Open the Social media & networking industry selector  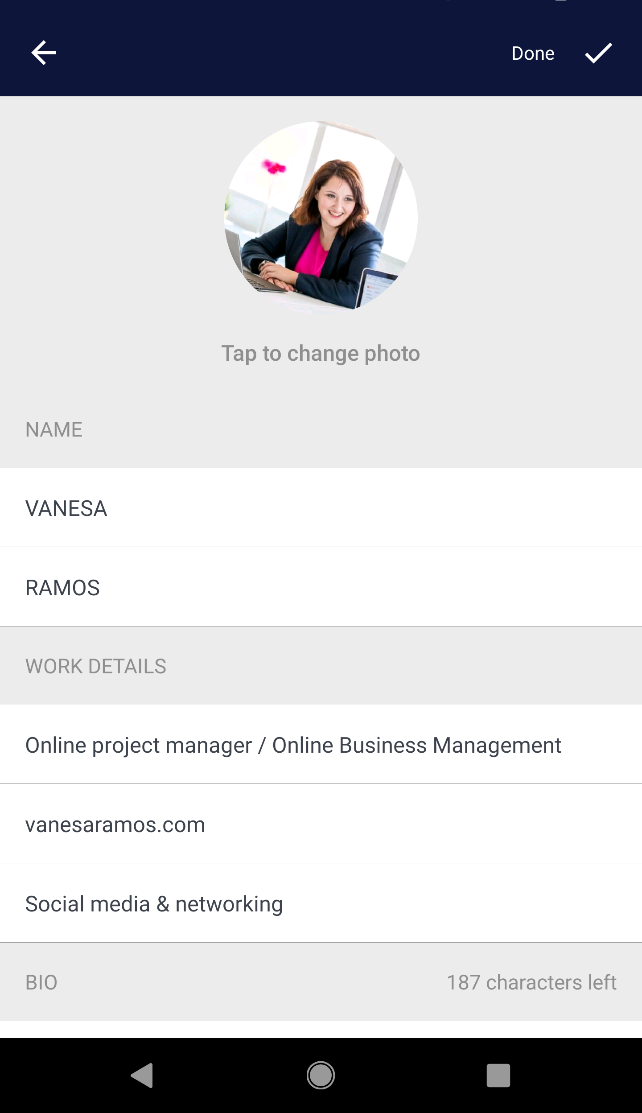(x=321, y=904)
